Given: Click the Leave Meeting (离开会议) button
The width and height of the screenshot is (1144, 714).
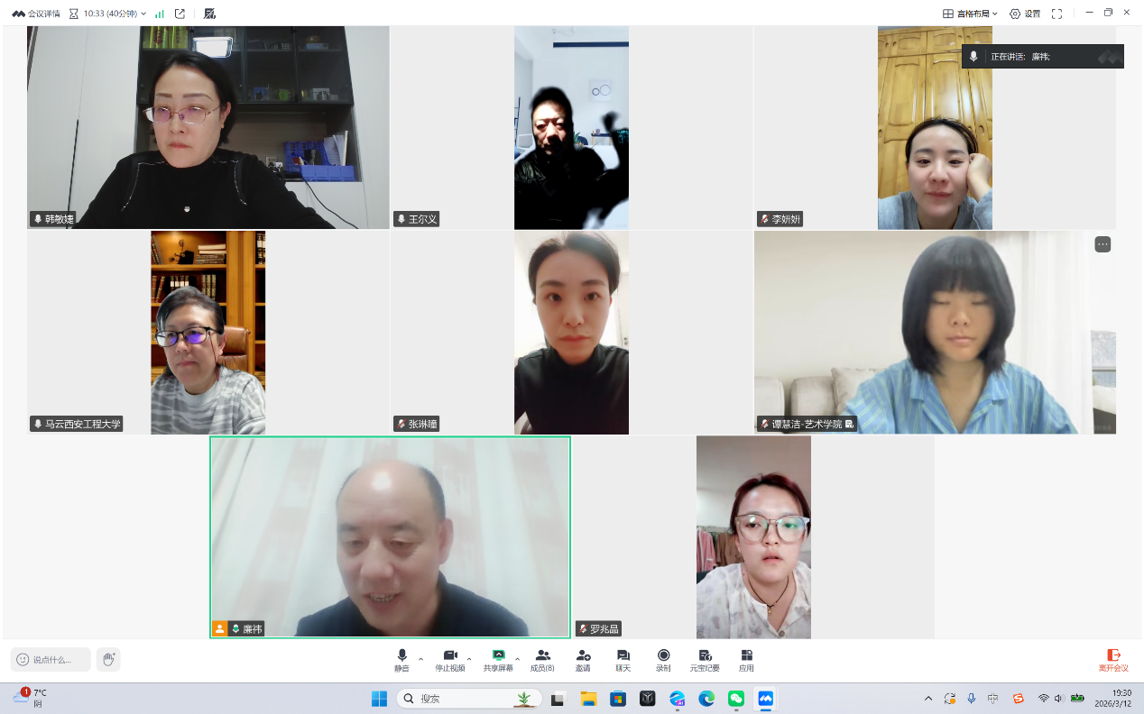Looking at the screenshot, I should pos(1113,660).
